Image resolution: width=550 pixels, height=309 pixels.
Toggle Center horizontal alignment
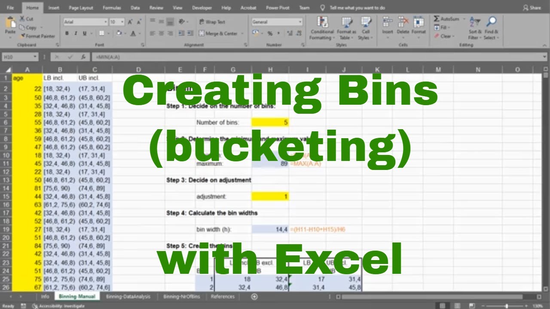click(x=162, y=33)
